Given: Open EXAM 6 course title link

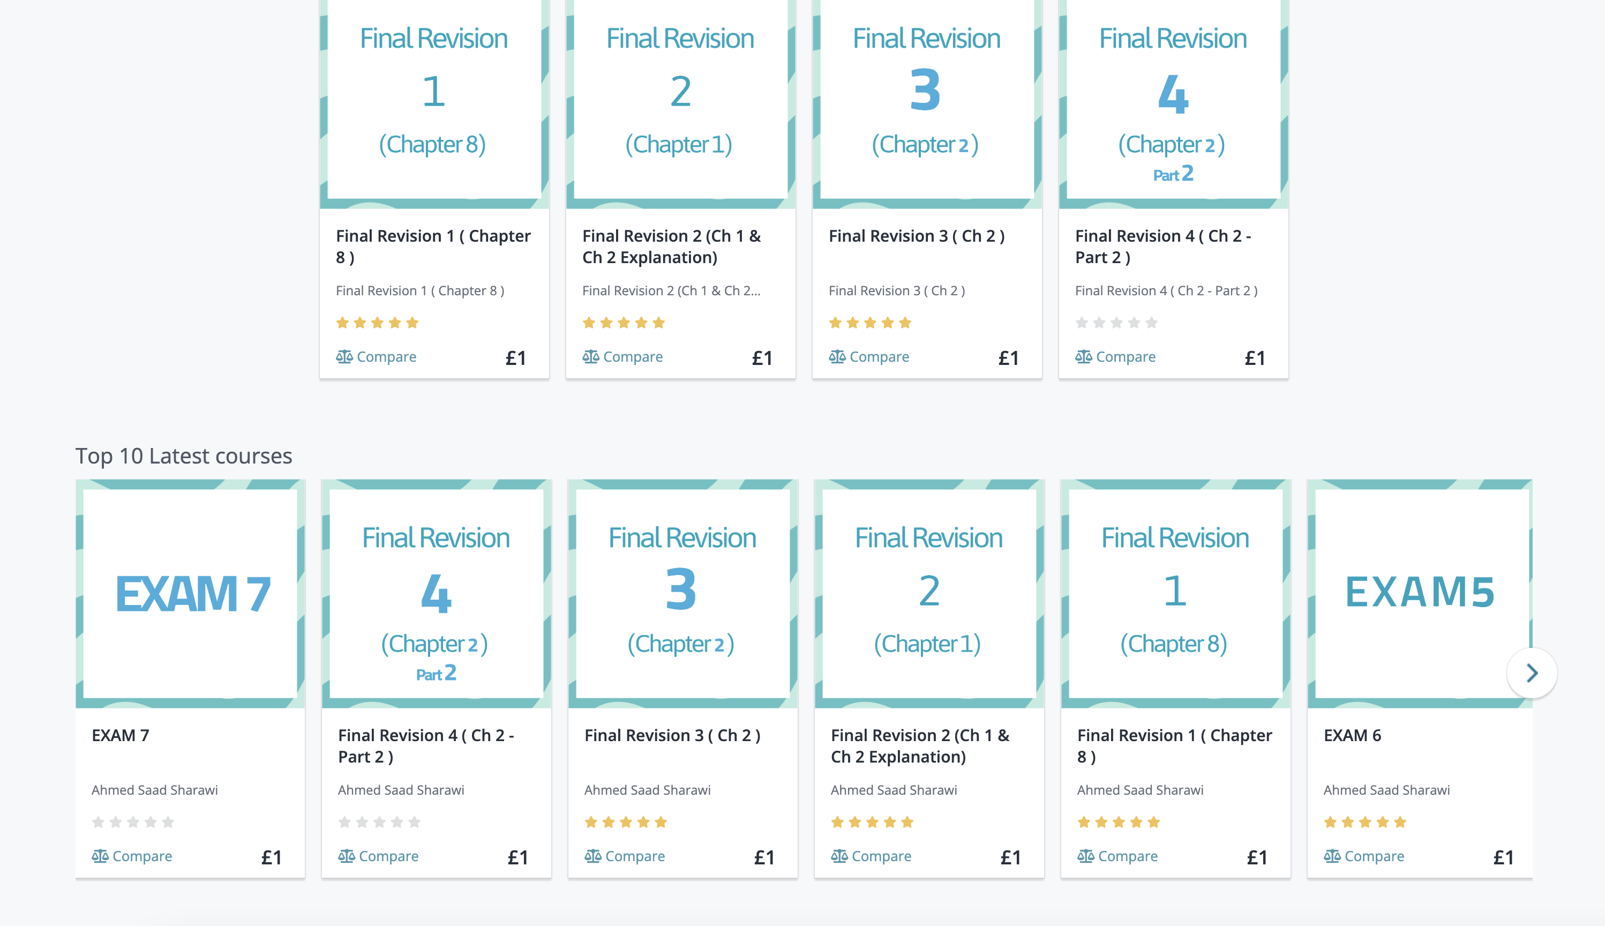Looking at the screenshot, I should pyautogui.click(x=1352, y=735).
